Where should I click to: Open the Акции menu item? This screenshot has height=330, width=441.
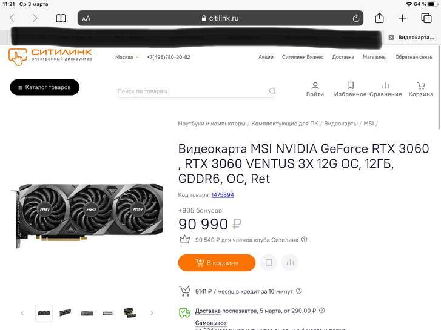click(266, 57)
